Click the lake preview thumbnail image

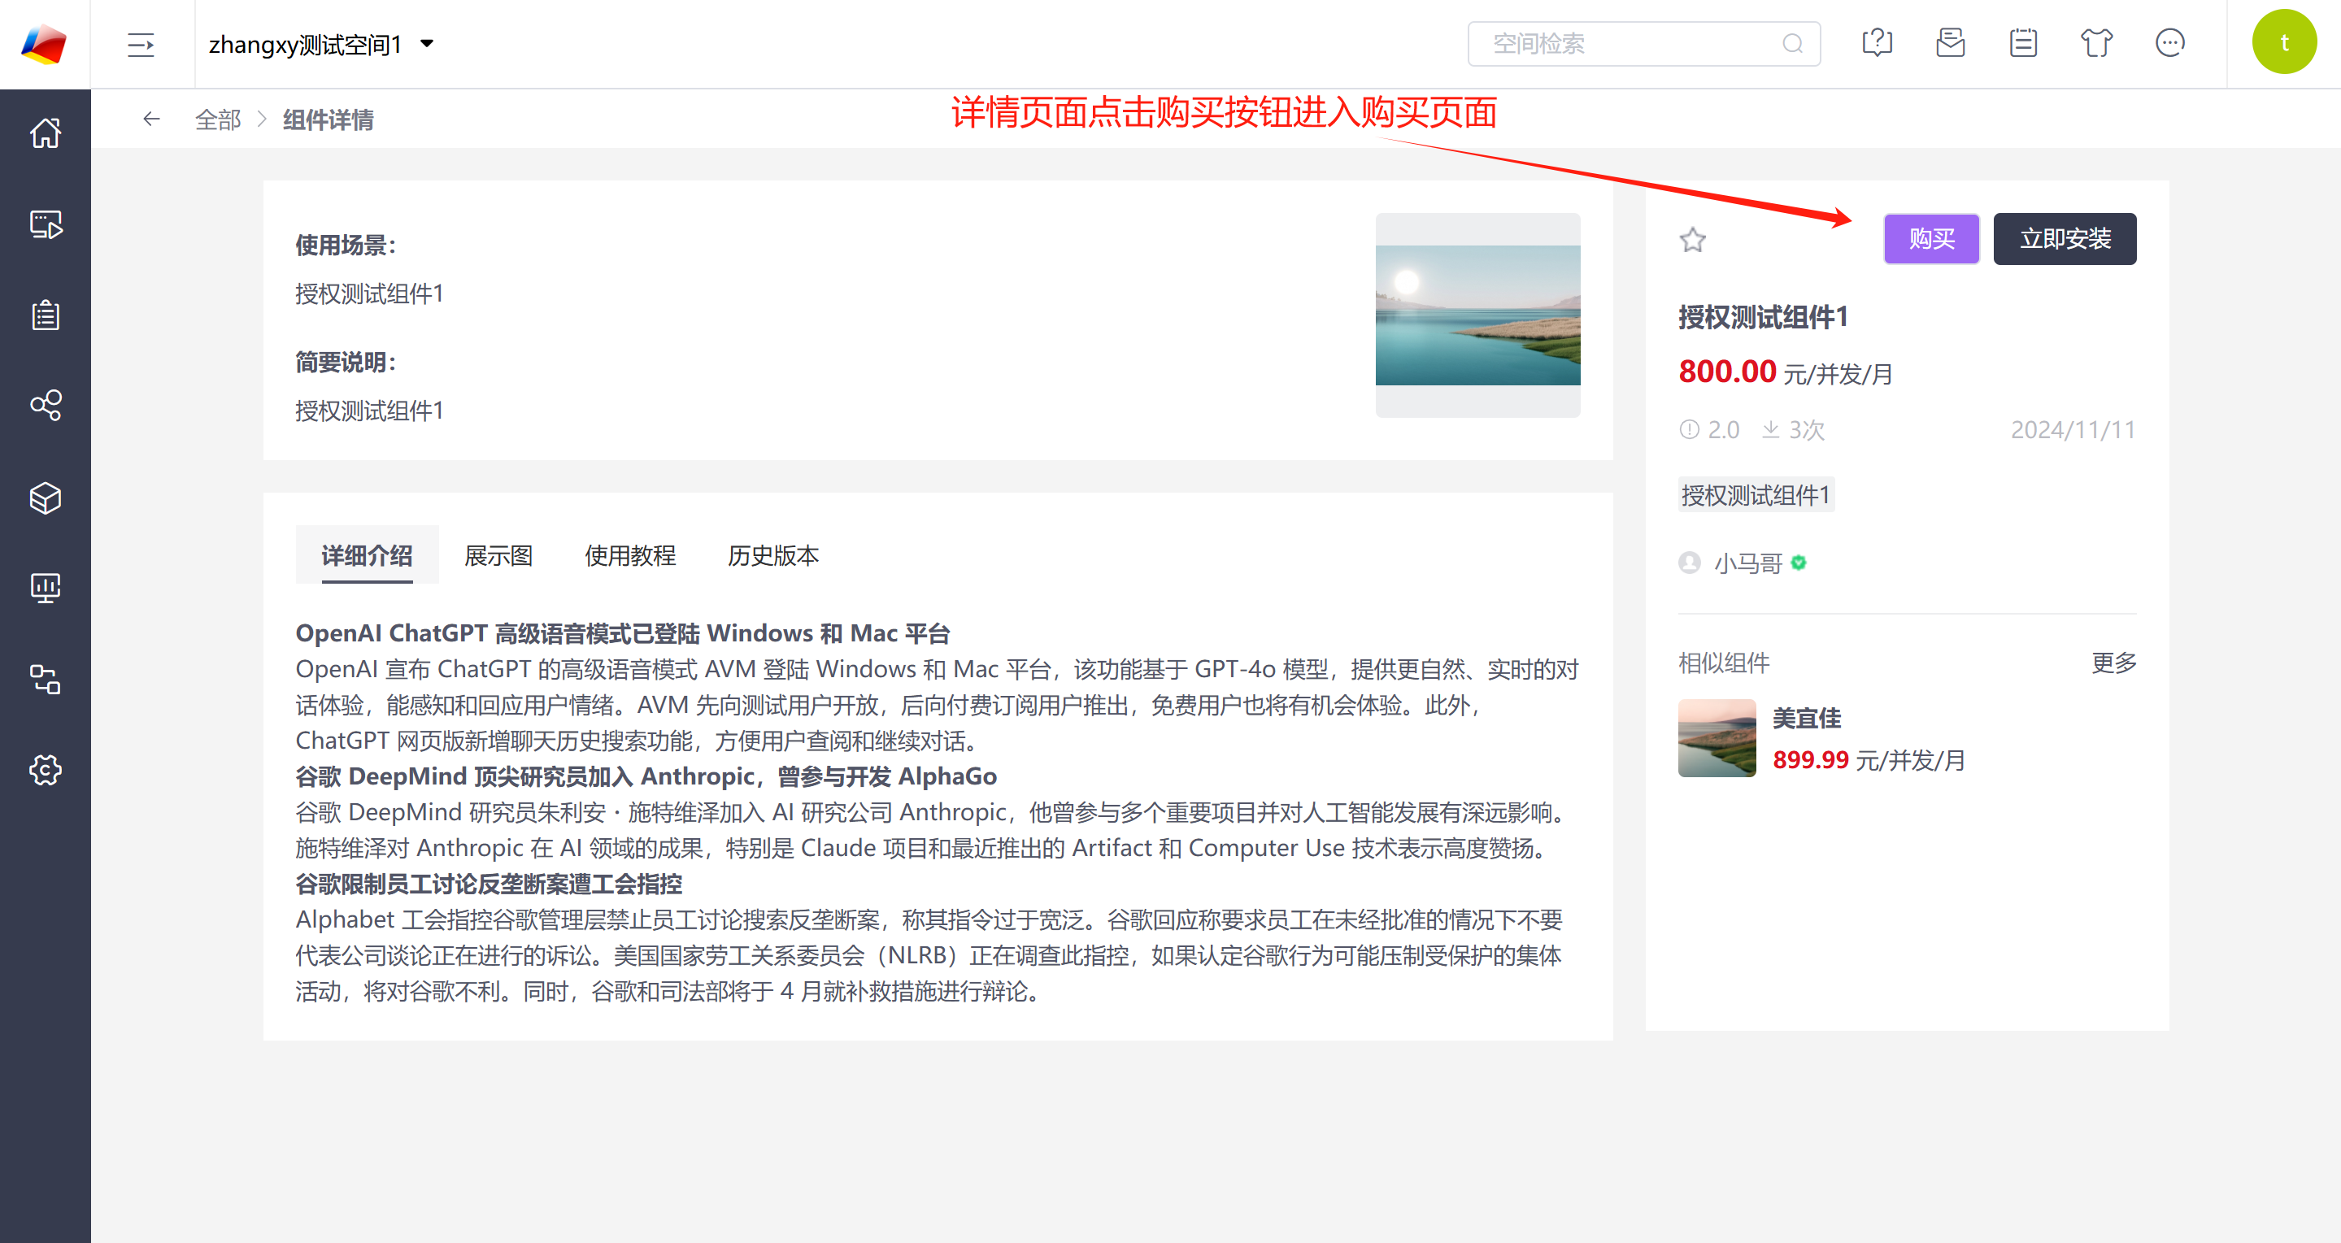point(1477,315)
